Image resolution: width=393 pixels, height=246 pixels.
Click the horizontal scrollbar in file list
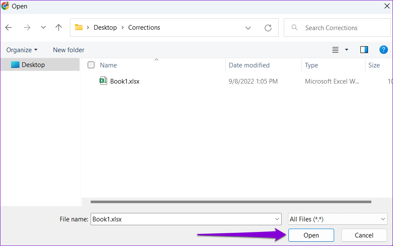coord(231,202)
